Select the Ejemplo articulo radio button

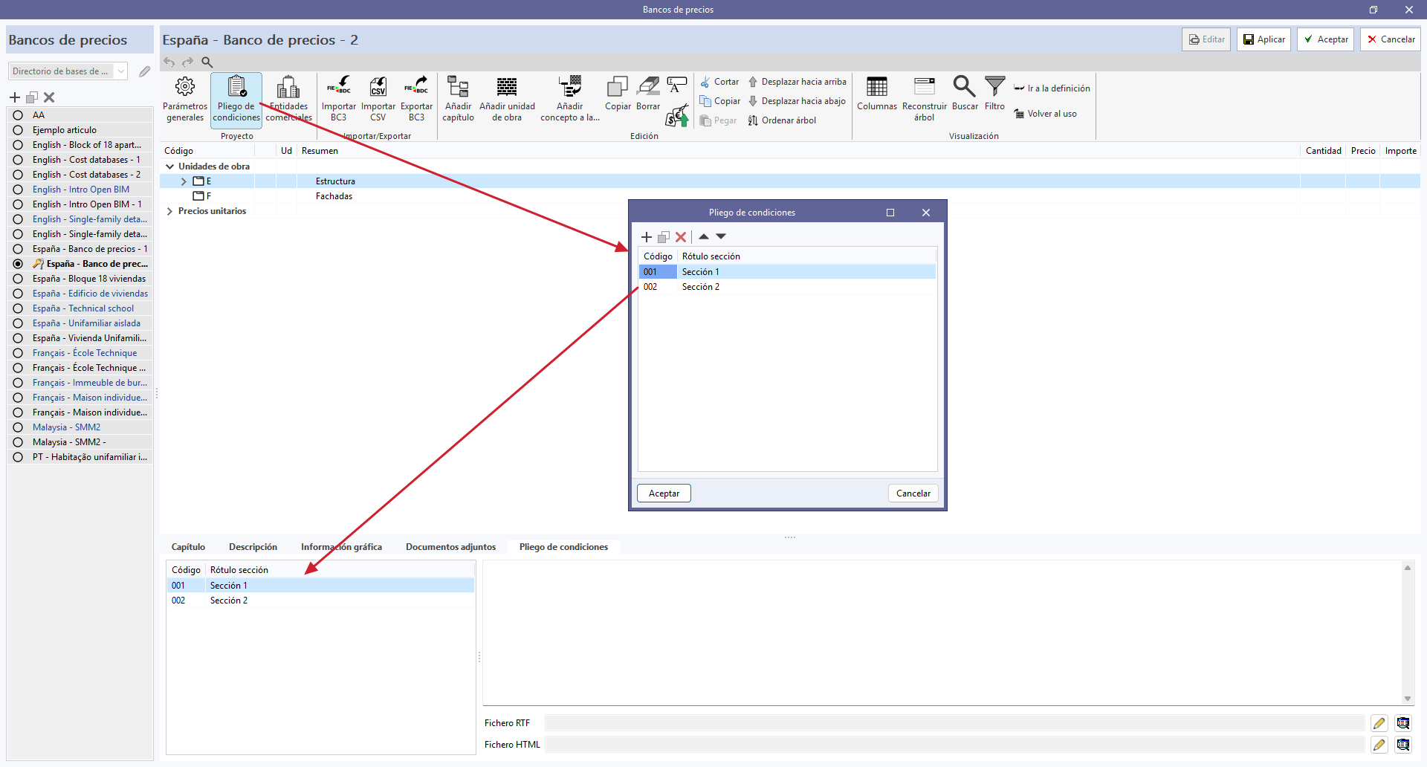[18, 130]
